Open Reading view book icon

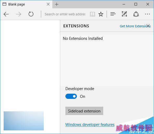click(93, 14)
